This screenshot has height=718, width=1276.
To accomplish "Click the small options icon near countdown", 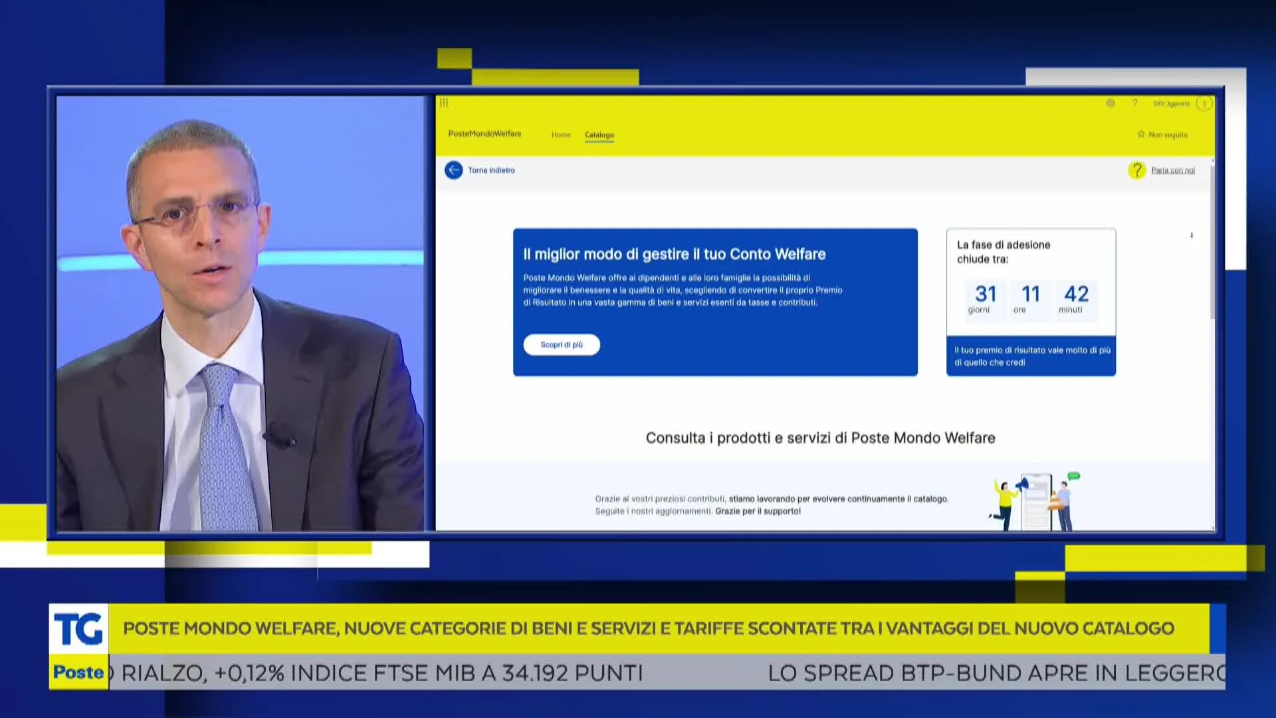I will 1192,235.
